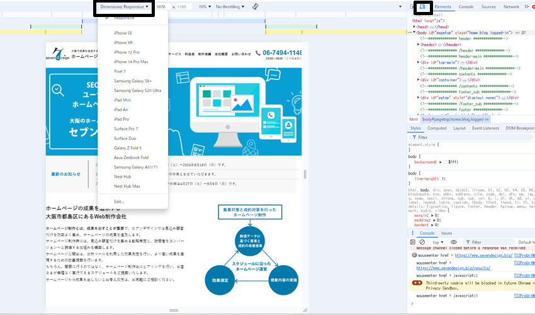Click the console Filter input
535x315 pixels.
click(x=488, y=242)
